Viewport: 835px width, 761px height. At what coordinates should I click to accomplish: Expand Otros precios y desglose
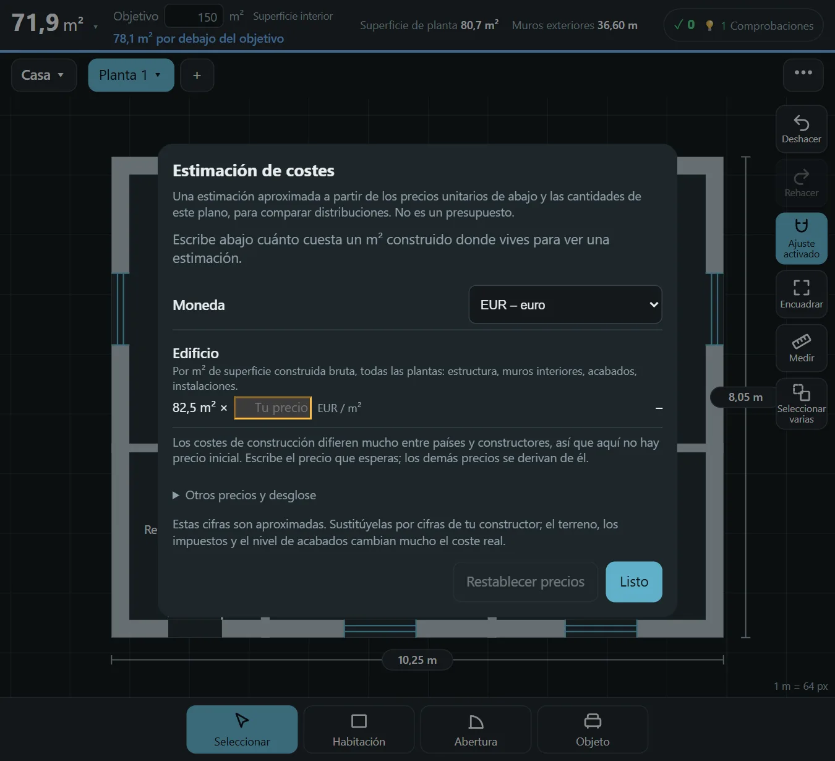pos(244,495)
